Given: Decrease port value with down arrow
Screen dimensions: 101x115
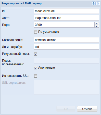Looking at the screenshot, I should click(97, 26).
